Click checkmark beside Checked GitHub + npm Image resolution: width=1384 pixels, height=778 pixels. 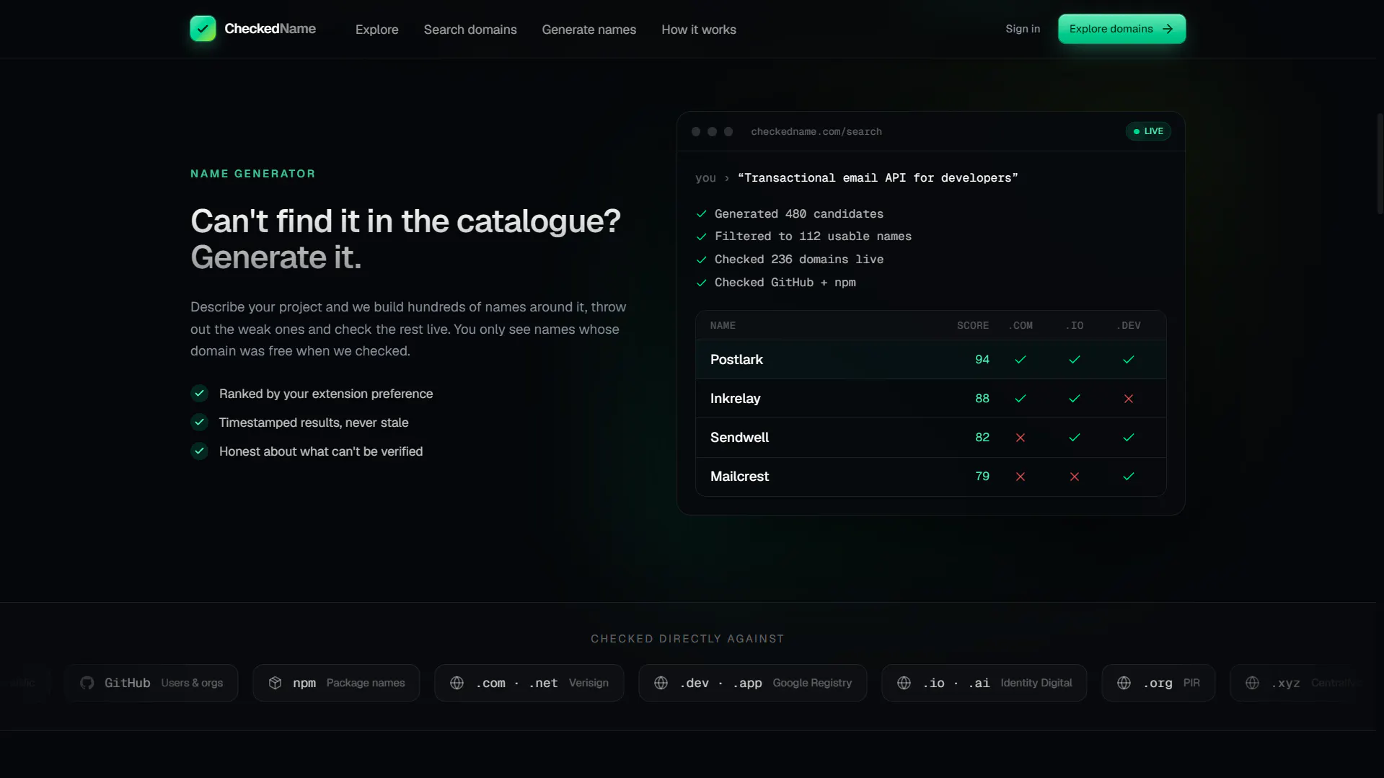[x=701, y=283]
